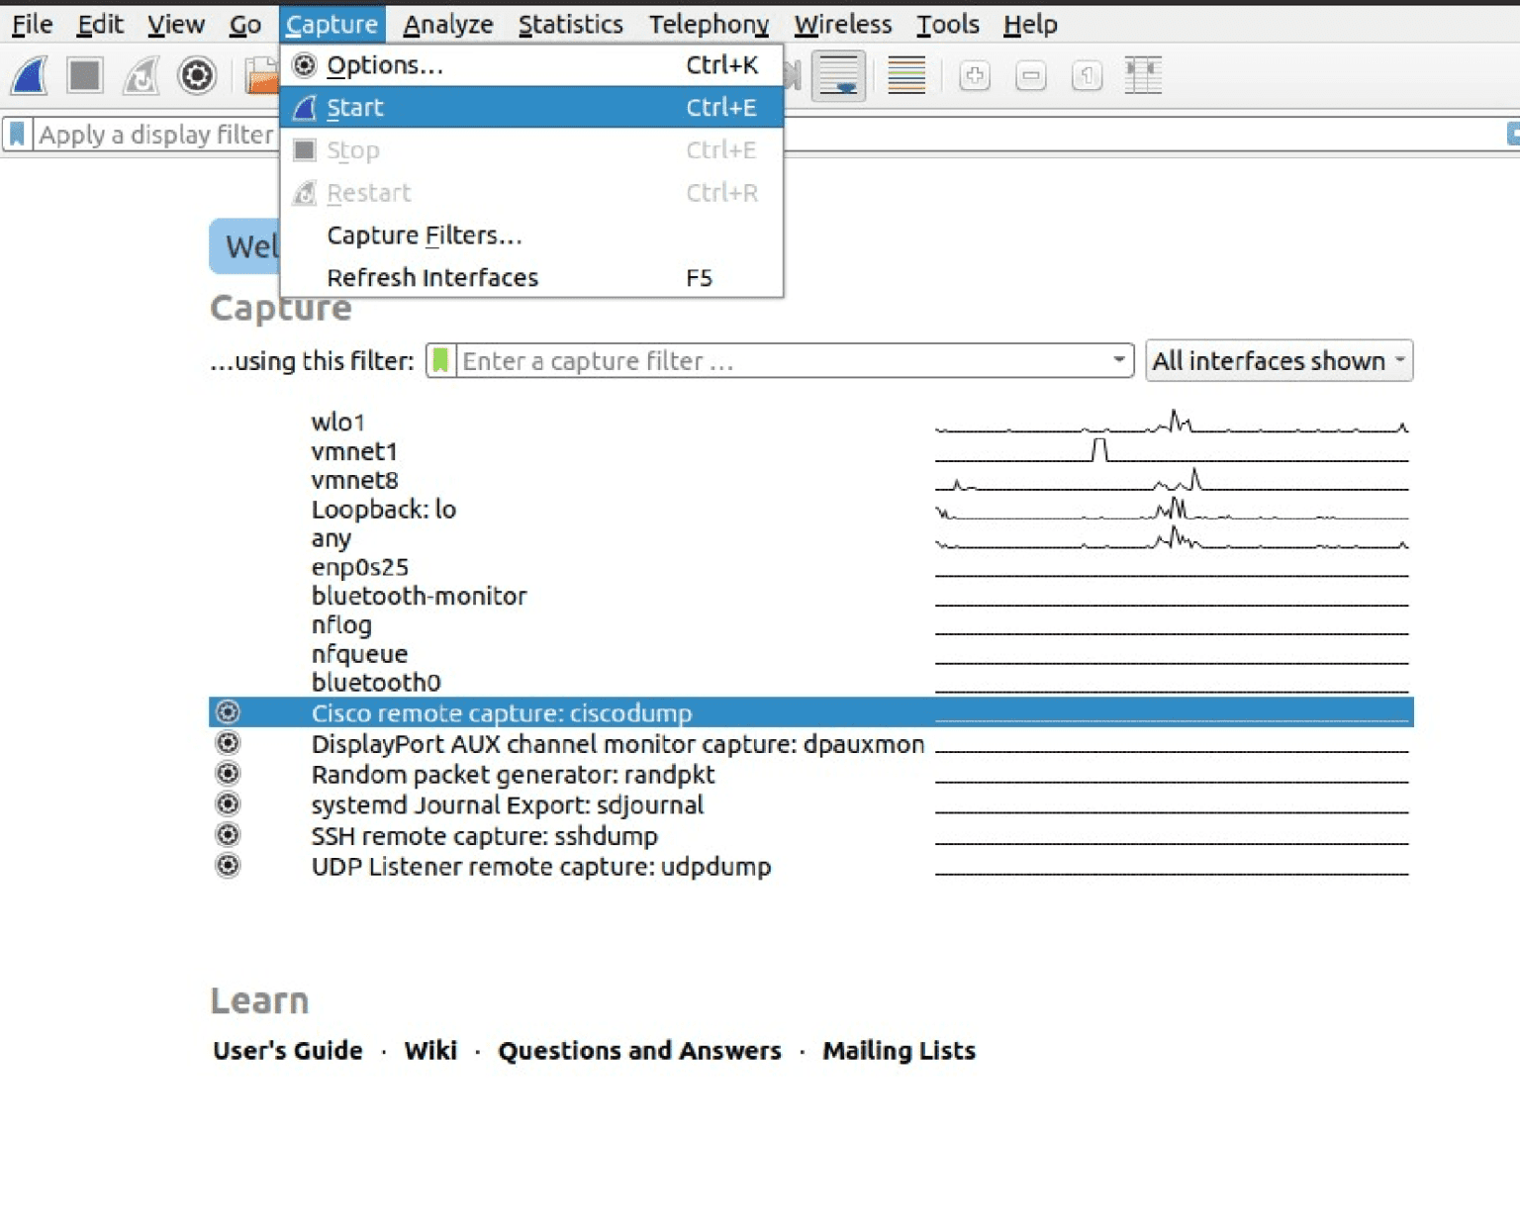The width and height of the screenshot is (1520, 1228).
Task: Select Capture Filters from the Capture menu
Action: (x=425, y=236)
